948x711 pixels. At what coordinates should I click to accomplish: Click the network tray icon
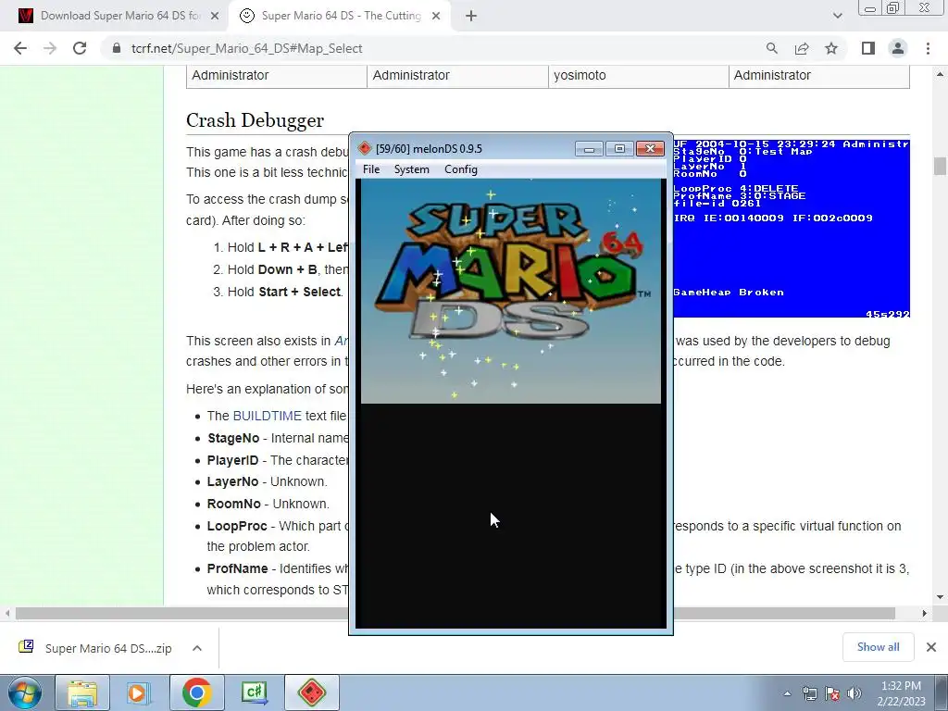tap(809, 693)
